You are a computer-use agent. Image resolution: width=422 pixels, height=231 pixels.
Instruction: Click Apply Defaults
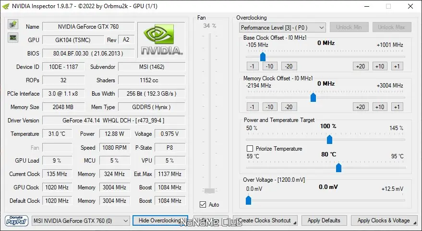(324, 220)
